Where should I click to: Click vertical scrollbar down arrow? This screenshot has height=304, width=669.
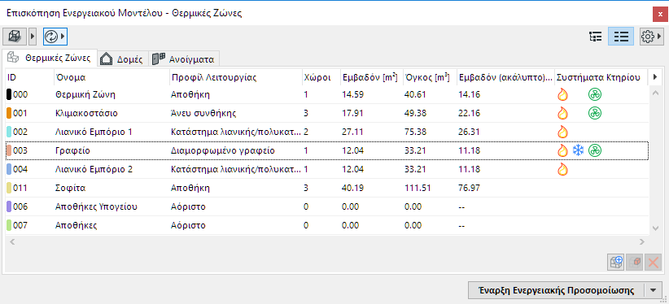tap(656, 228)
